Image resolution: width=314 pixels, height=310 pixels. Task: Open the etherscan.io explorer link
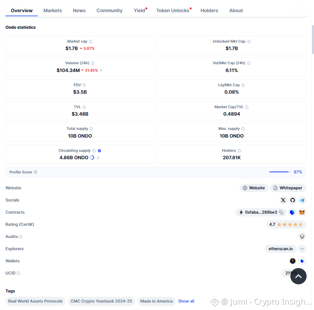point(281,249)
